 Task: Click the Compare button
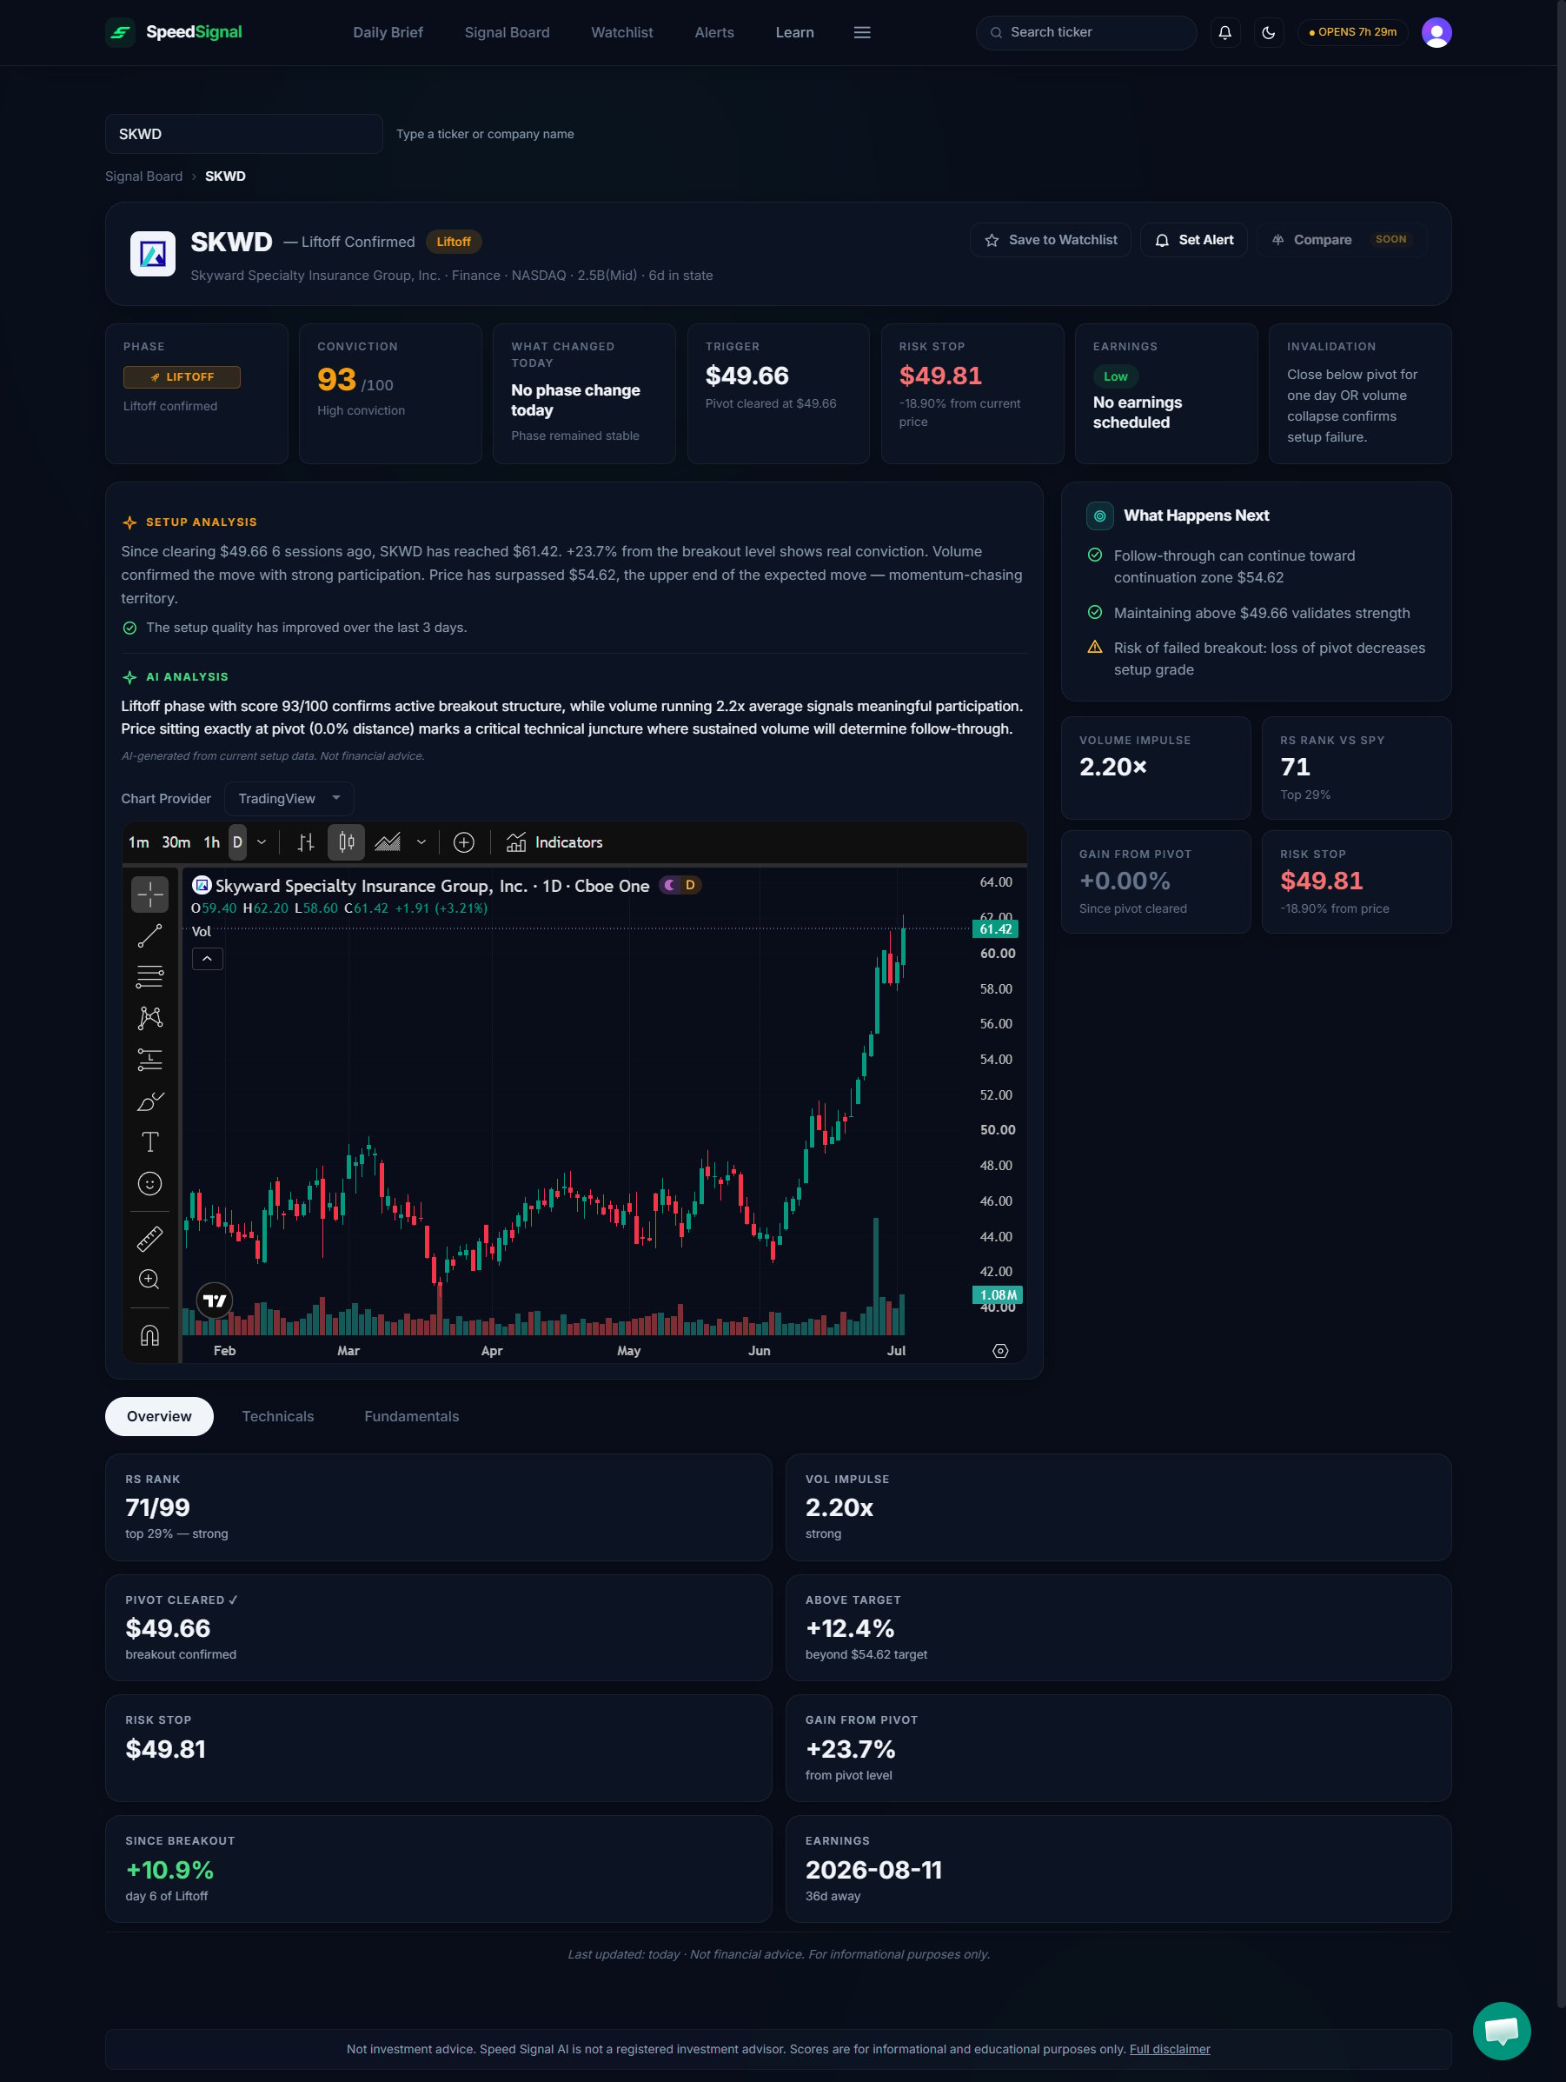coord(1341,240)
